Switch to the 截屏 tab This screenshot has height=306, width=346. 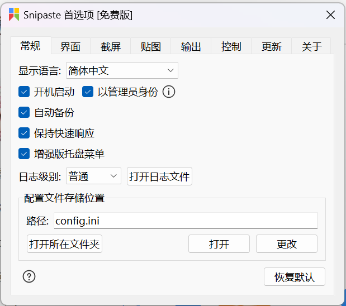pyautogui.click(x=111, y=46)
